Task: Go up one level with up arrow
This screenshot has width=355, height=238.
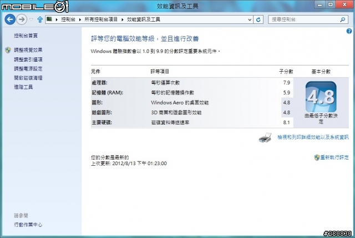Action: click(x=40, y=19)
